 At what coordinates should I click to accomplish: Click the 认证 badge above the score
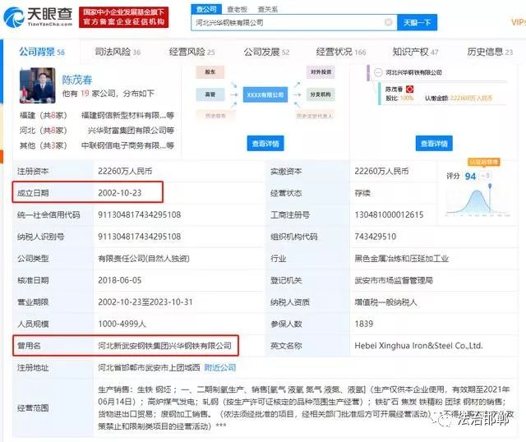484,162
